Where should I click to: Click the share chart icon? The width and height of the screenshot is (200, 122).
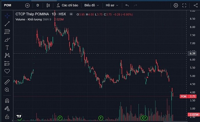[x=196, y=5]
